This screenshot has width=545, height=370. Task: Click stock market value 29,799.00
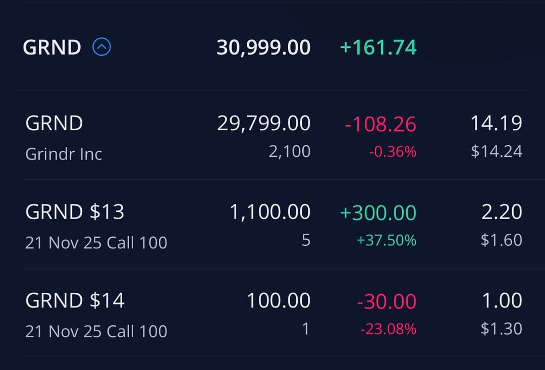point(263,123)
